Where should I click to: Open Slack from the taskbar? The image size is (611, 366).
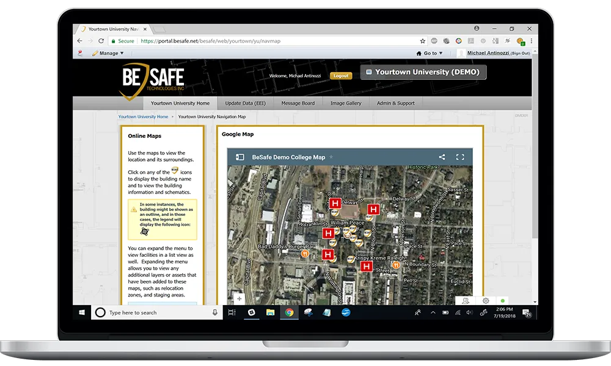252,312
